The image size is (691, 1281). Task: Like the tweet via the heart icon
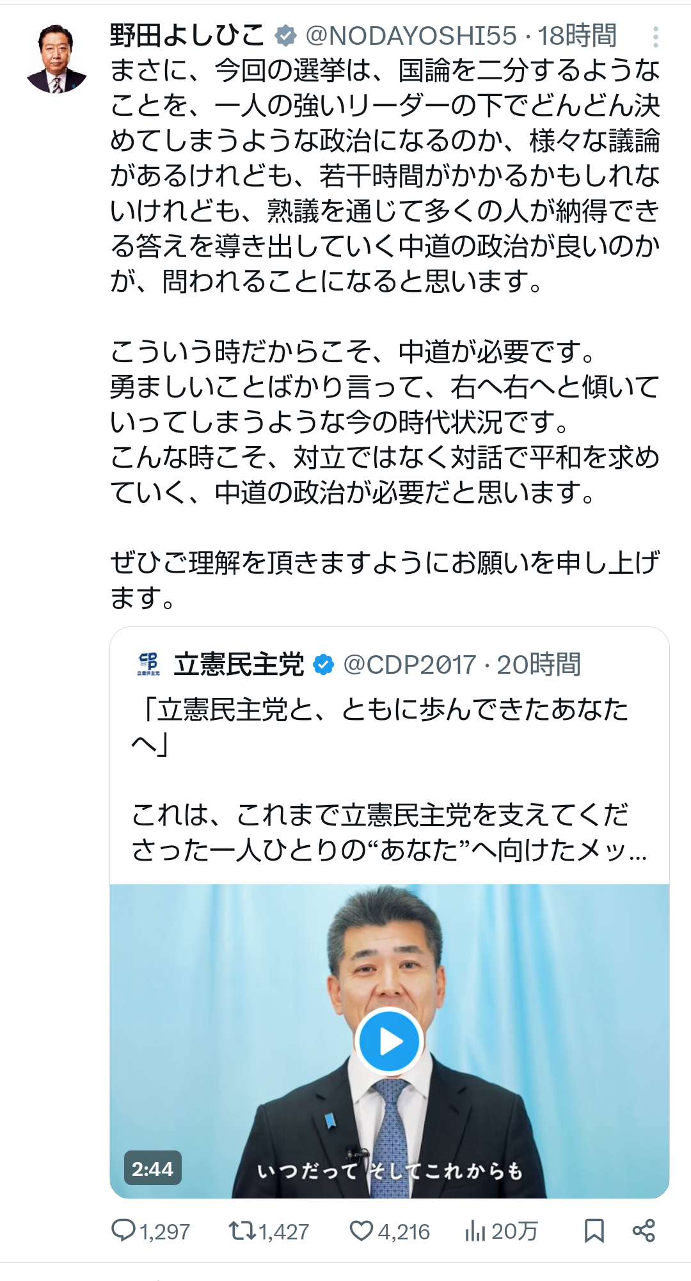pyautogui.click(x=361, y=1230)
